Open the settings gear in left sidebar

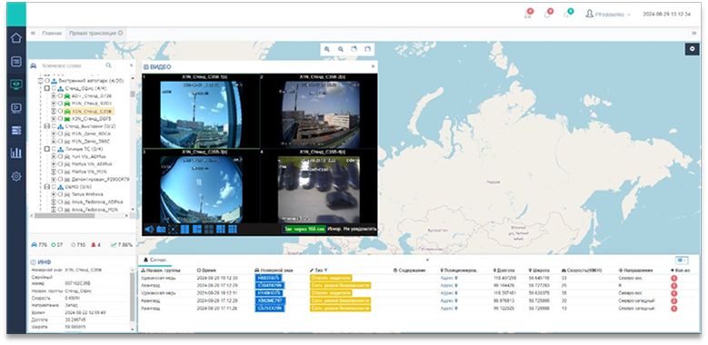click(16, 176)
